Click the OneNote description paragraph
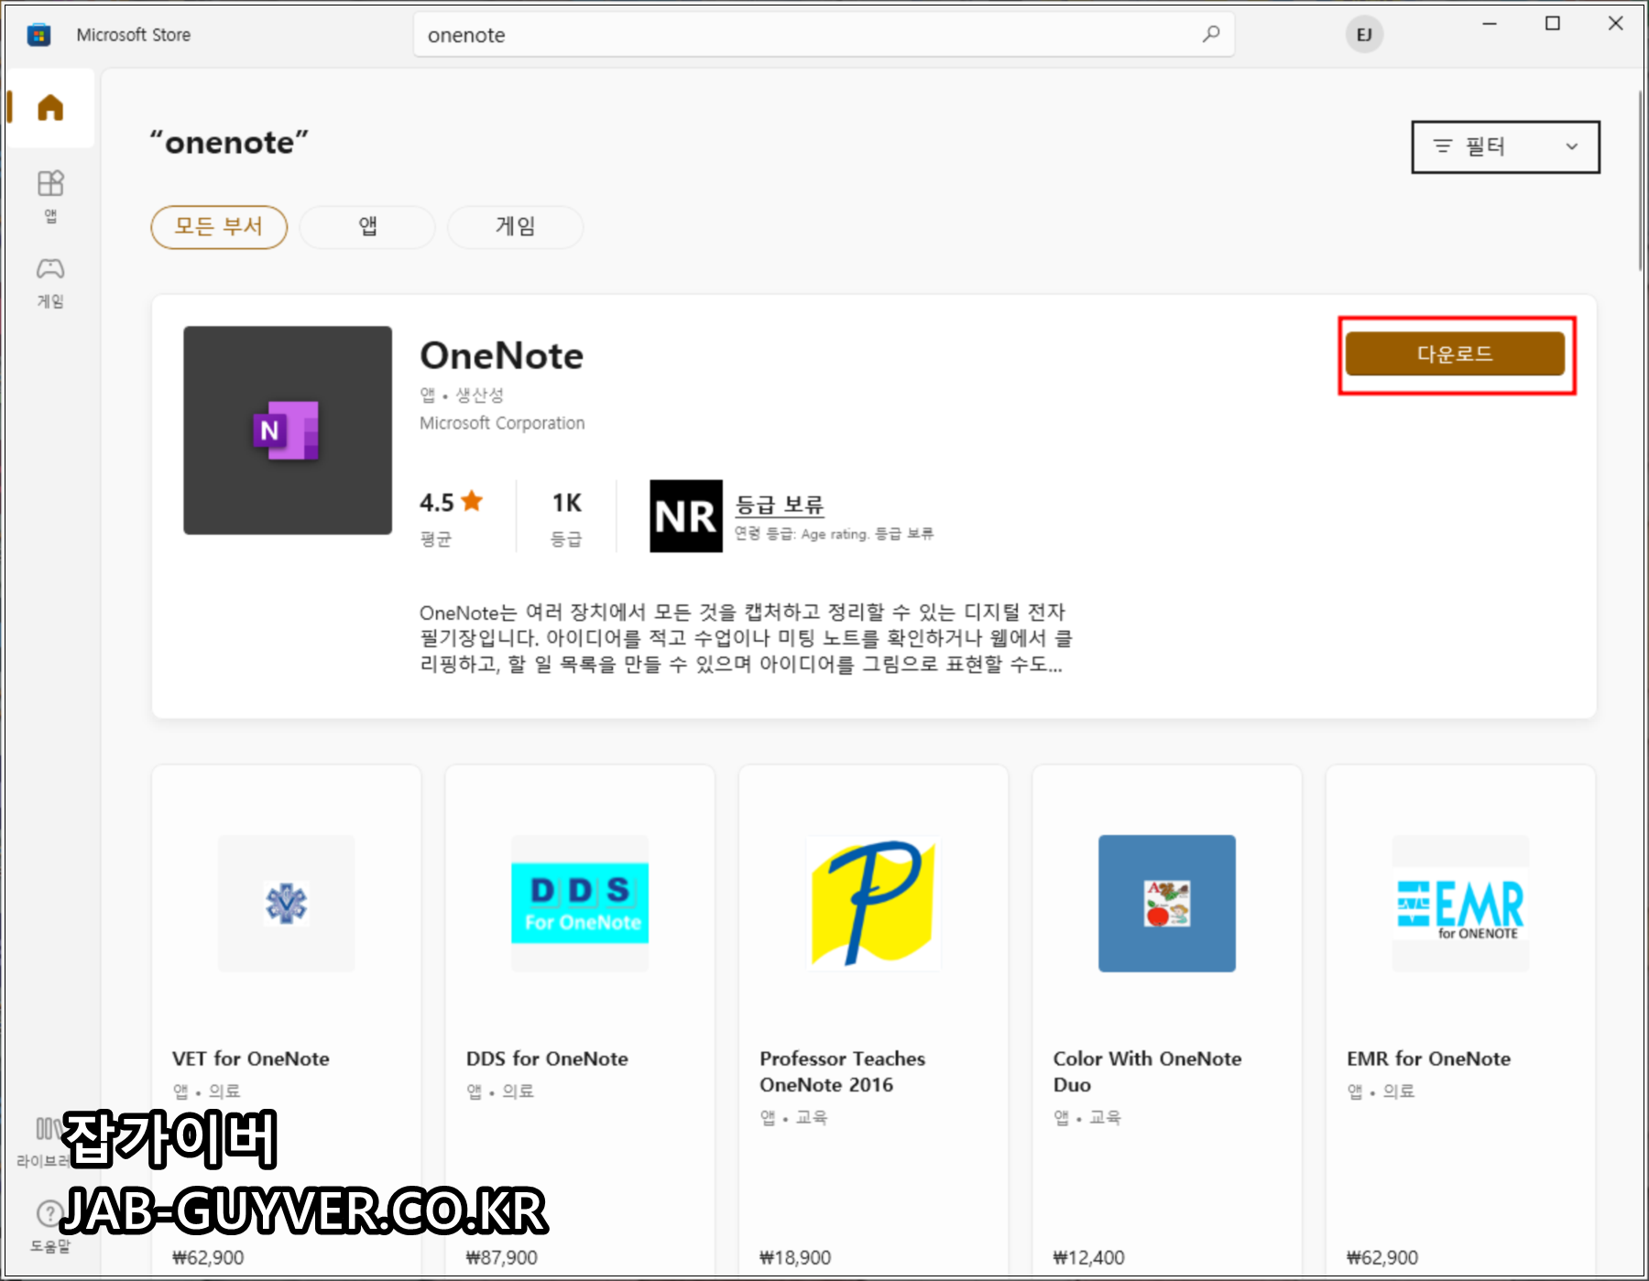1649x1281 pixels. tap(746, 638)
